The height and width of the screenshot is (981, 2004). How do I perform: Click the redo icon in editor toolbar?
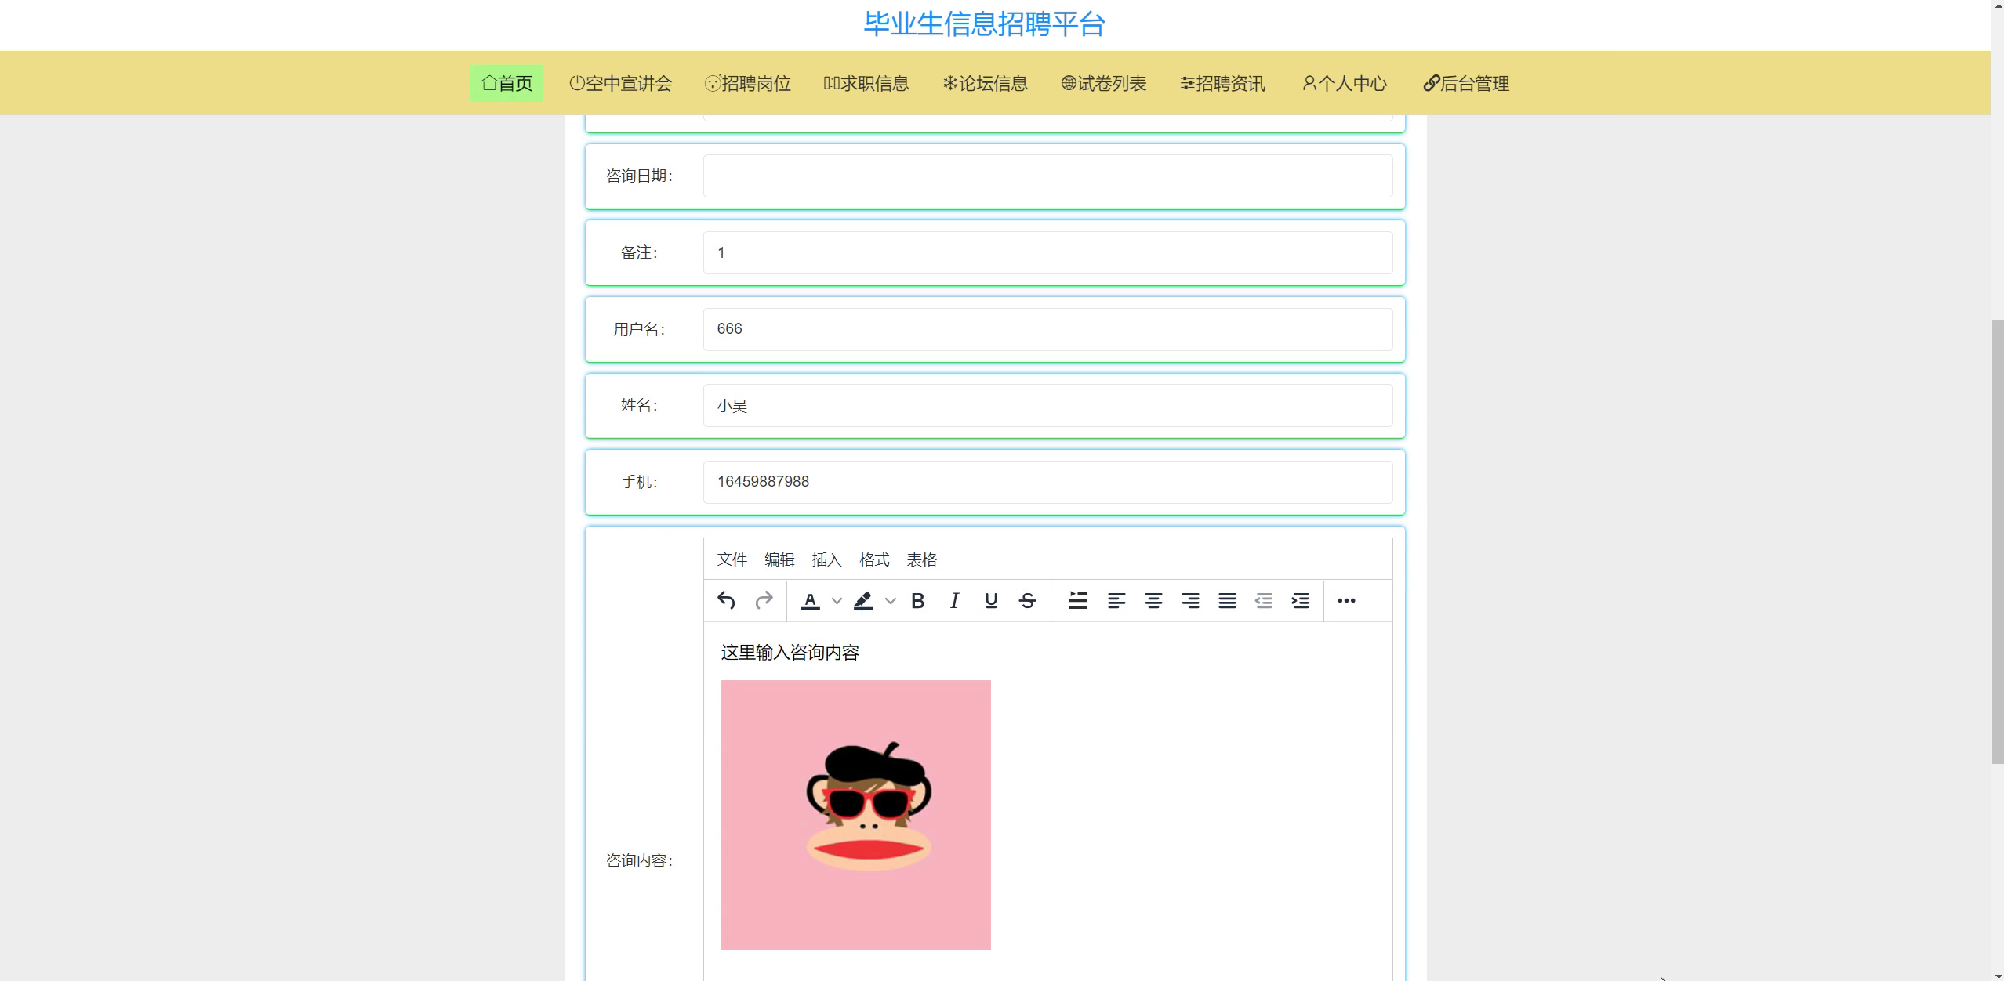(x=764, y=601)
